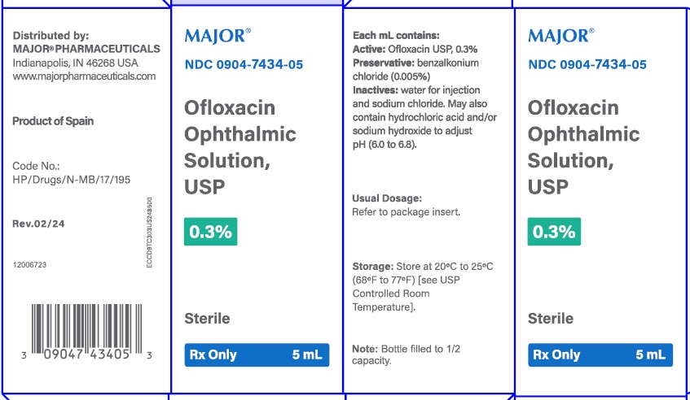This screenshot has width=690, height=400.
Task: Click the Rev.02/24 revision date
Action: pyautogui.click(x=37, y=222)
